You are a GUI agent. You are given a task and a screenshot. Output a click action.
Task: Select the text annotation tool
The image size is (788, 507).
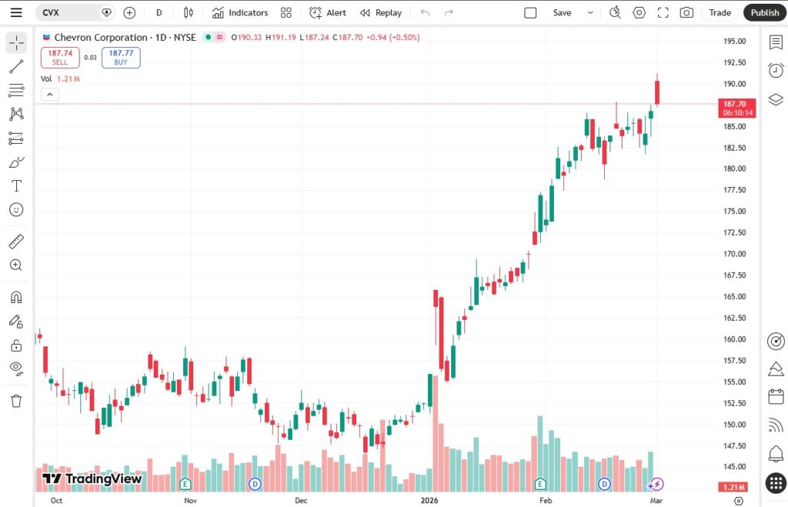(x=16, y=185)
